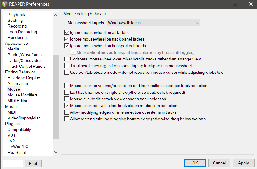The height and width of the screenshot is (169, 257).
Task: Select Media under Appearance in the tree
Action: (13, 49)
